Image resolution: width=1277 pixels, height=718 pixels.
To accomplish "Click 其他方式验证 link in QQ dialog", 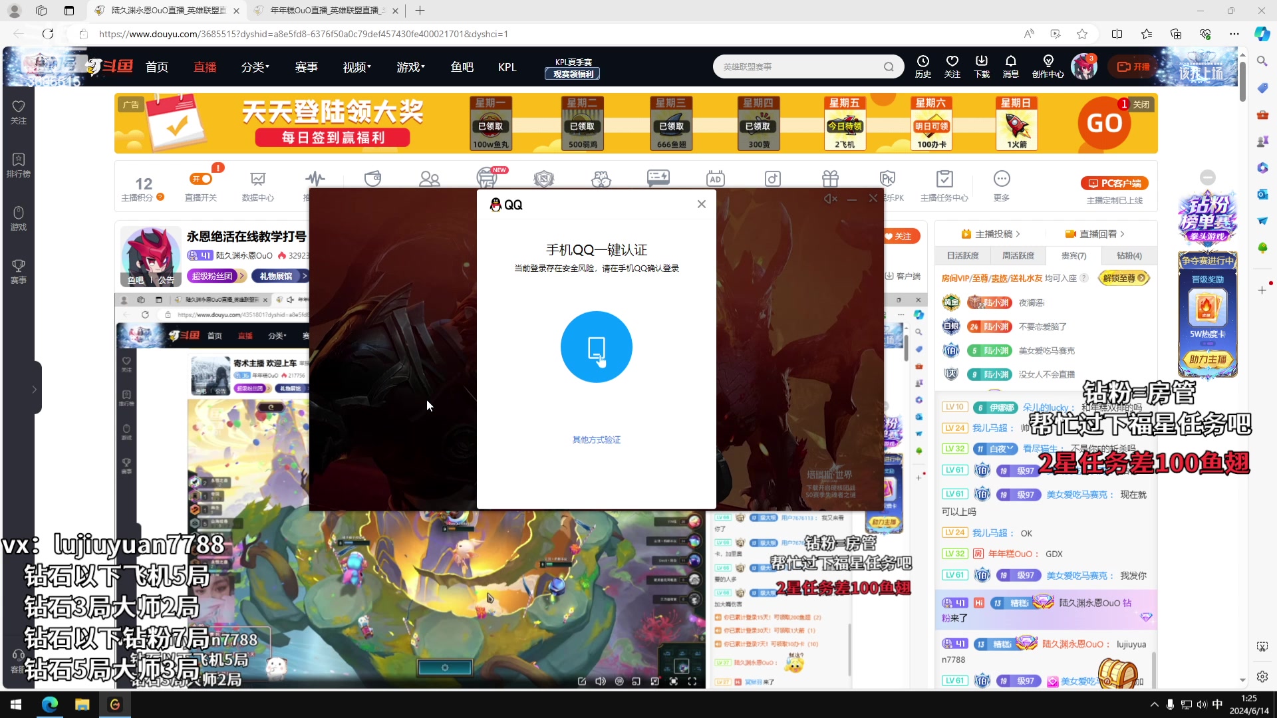I will point(597,440).
